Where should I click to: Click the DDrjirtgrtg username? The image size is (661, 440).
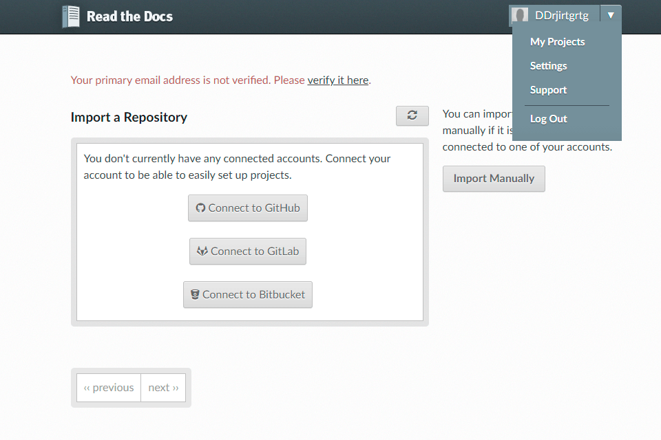562,16
